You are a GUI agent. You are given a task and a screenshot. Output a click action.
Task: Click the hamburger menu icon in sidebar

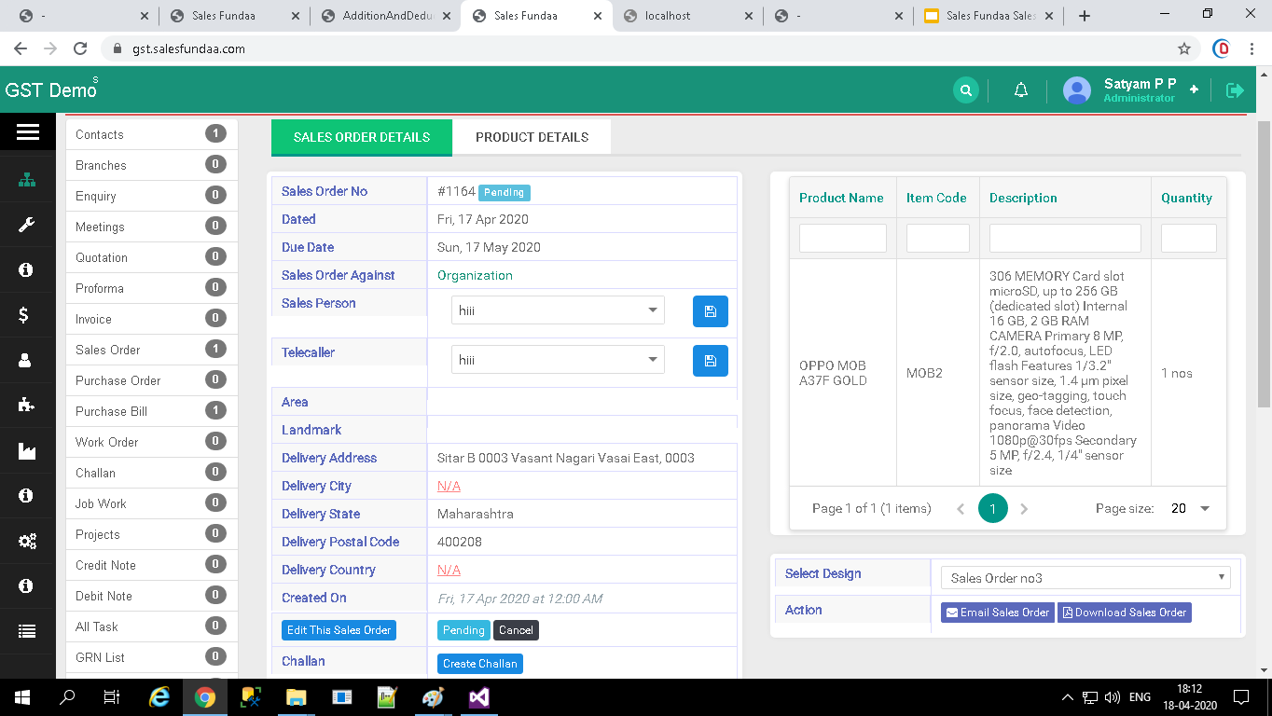click(27, 132)
